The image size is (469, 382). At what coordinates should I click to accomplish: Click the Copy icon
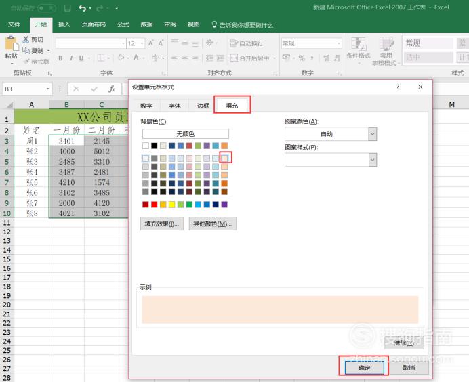[x=26, y=50]
